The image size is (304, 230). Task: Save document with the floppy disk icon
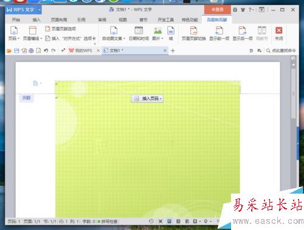(x=16, y=50)
